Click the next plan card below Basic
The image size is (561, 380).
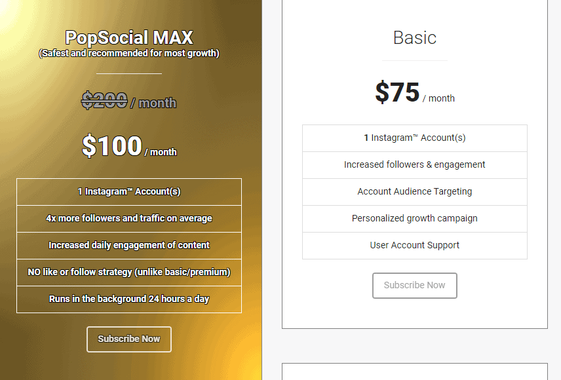[415, 371]
